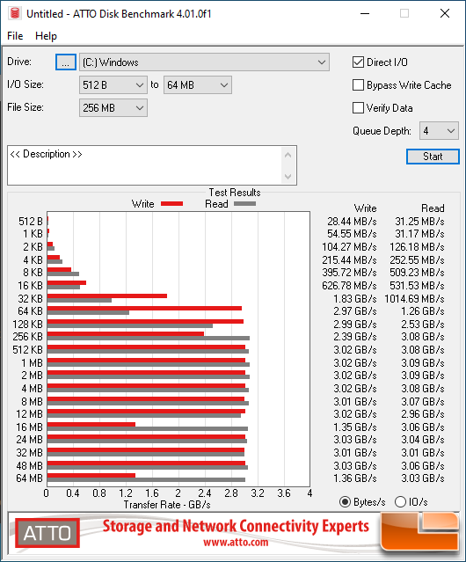Select the IO/s radio button
The width and height of the screenshot is (466, 562).
400,501
